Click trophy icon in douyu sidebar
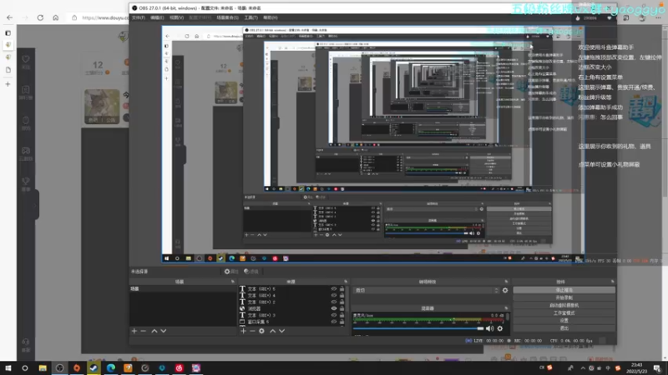 [26, 181]
